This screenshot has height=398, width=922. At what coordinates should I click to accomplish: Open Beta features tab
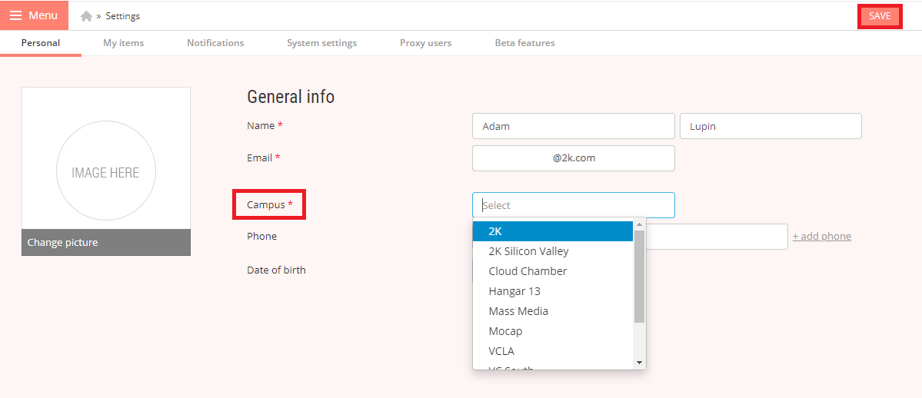(524, 43)
